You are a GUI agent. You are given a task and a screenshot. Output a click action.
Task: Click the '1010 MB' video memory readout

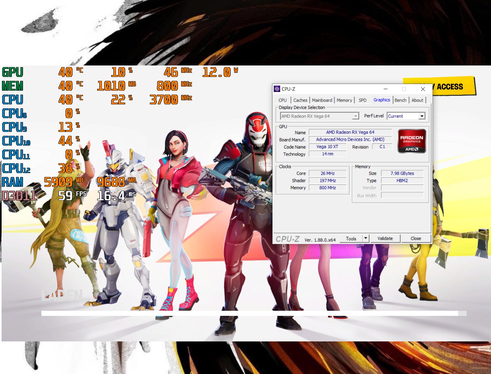(117, 86)
